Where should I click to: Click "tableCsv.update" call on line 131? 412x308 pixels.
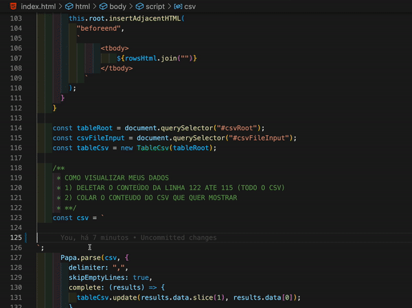click(106, 298)
